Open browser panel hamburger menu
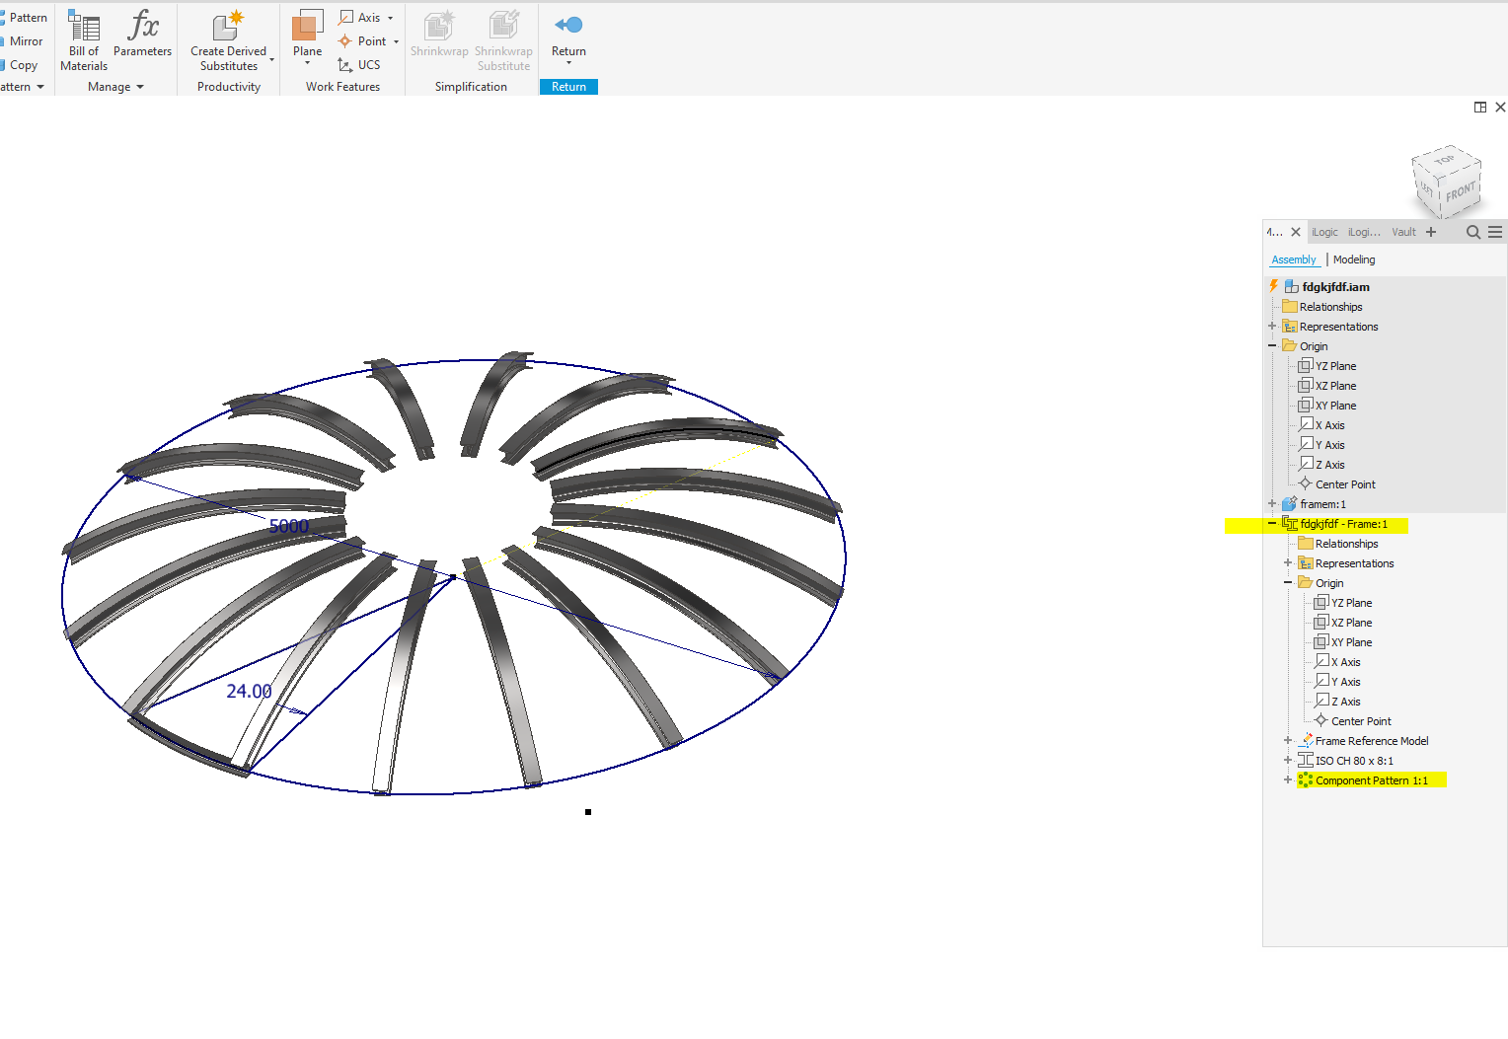Viewport: 1508px width, 1039px height. click(1495, 232)
